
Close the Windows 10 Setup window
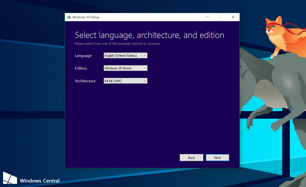tap(233, 17)
